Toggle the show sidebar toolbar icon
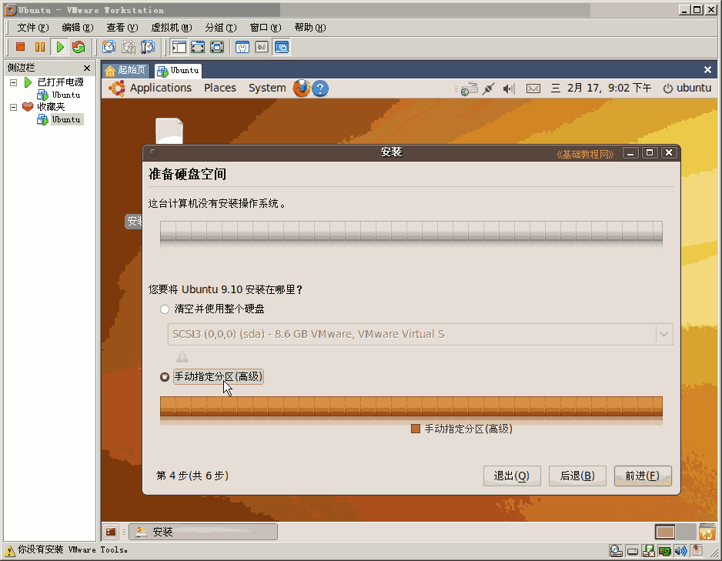The width and height of the screenshot is (722, 561). pyautogui.click(x=179, y=47)
